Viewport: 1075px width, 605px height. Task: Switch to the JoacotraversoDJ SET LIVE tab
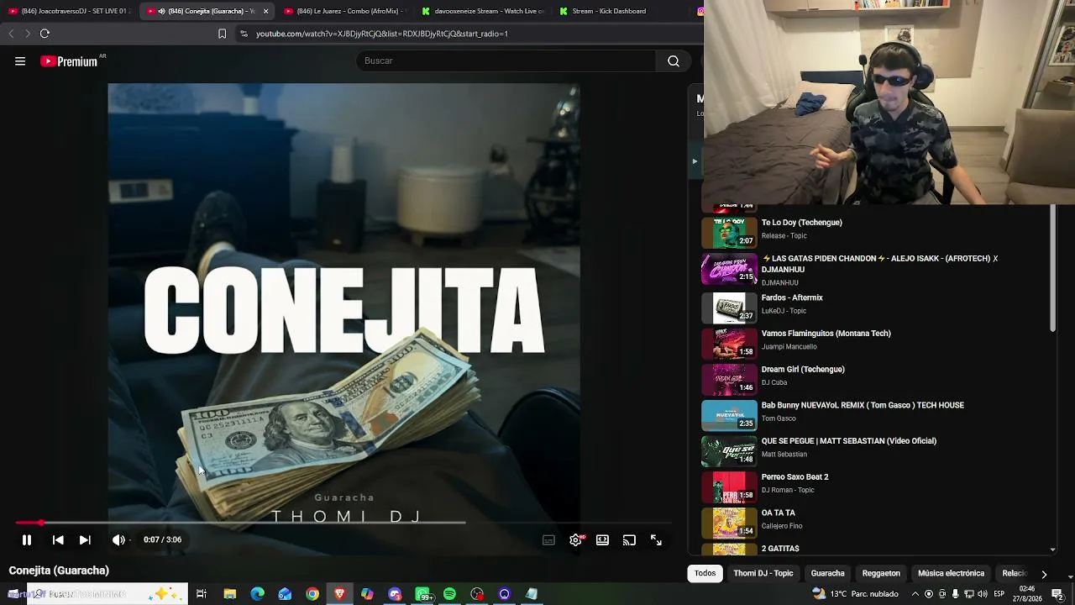coord(69,11)
